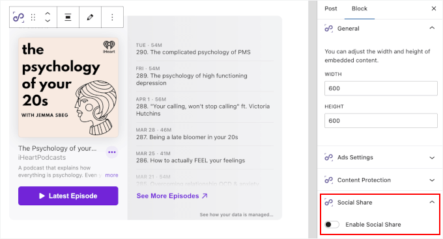Select the Block tab

tap(360, 8)
